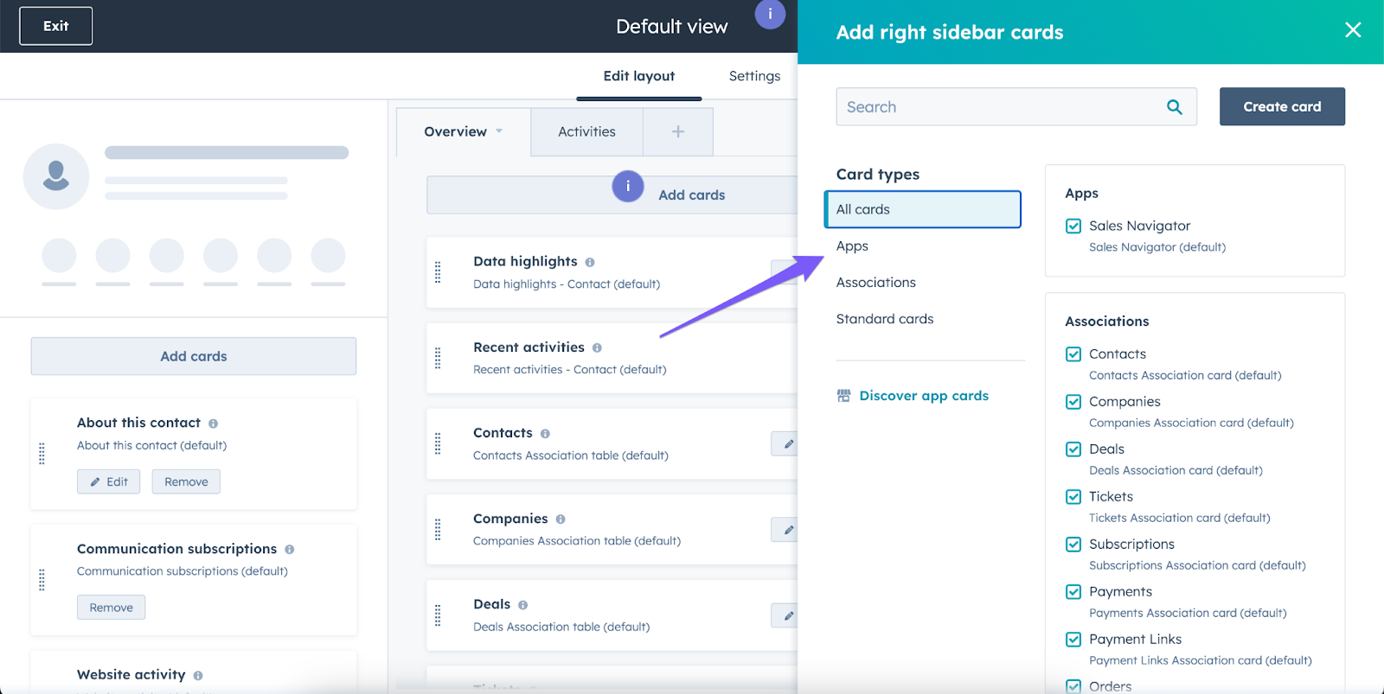
Task: Click the info icon beside Communication subscriptions
Action: click(x=289, y=550)
